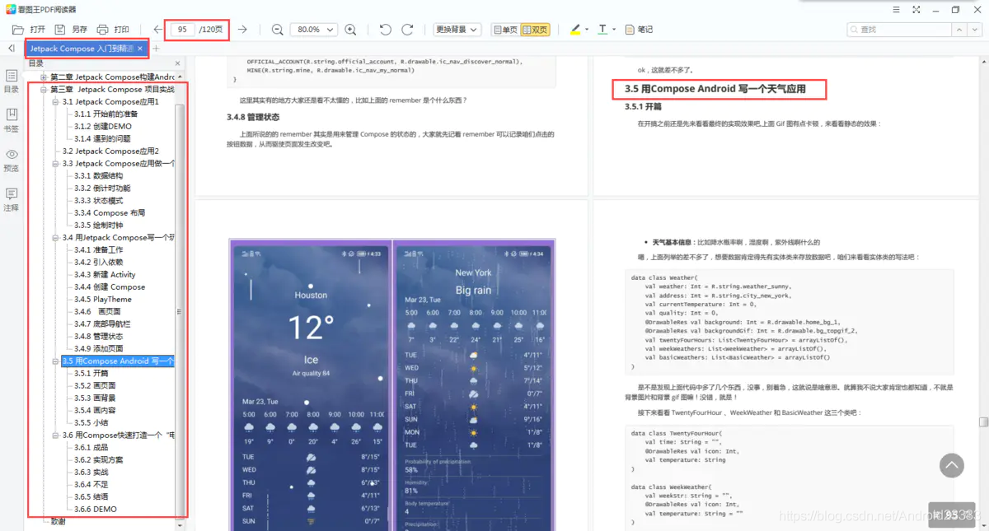Open outline entry 3.2 Jetpack Compose应用2
Image resolution: width=989 pixels, height=531 pixels.
click(110, 151)
